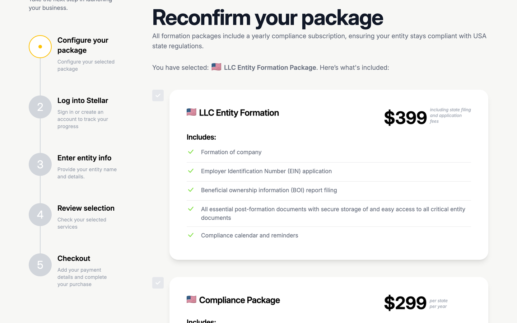Click step 5 circle for Checkout
The width and height of the screenshot is (517, 323).
(40, 265)
